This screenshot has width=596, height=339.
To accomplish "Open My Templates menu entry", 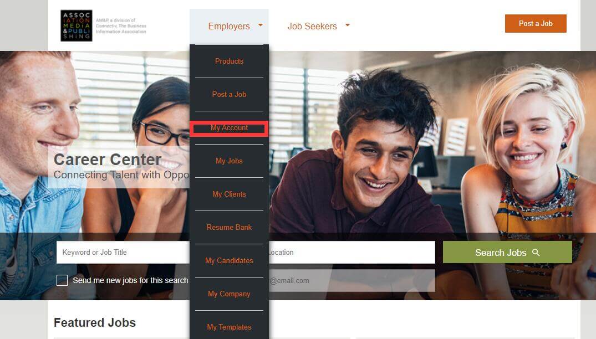I will click(x=229, y=327).
